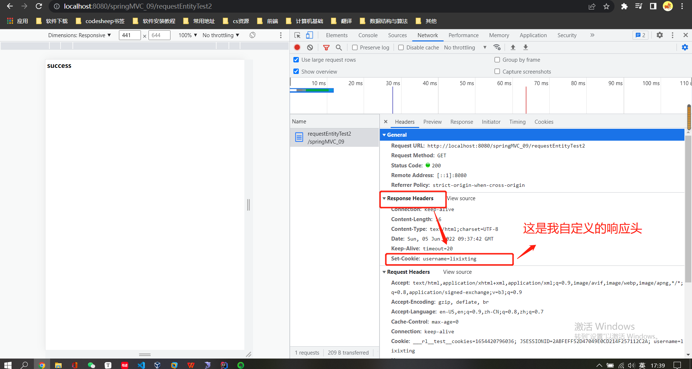
Task: Open DevTools settings gear
Action: point(660,35)
